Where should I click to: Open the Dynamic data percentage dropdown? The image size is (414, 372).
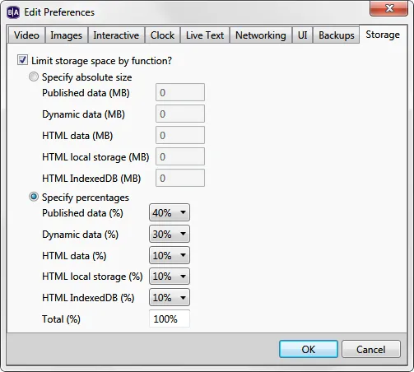(170, 234)
